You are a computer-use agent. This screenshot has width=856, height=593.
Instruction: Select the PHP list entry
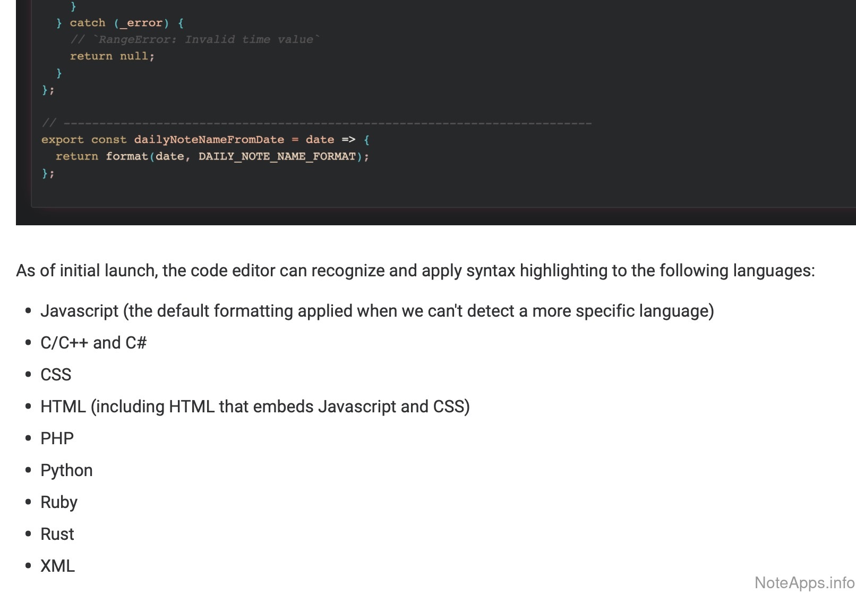[x=57, y=438]
